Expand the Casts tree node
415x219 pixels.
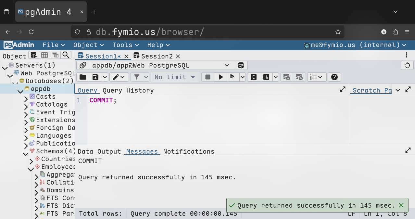click(x=26, y=97)
